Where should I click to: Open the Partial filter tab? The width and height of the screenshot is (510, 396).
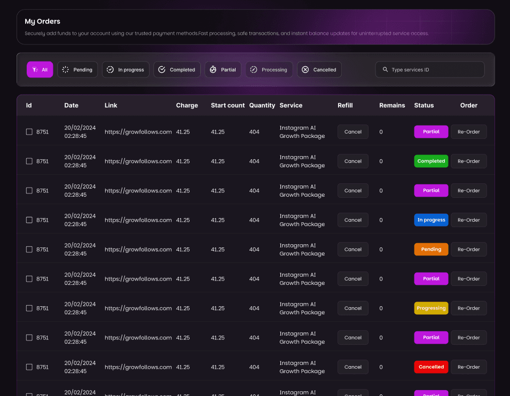pos(223,69)
